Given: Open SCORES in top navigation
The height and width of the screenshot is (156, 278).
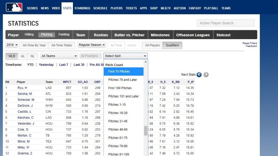Looking at the screenshot, I should pyautogui.click(x=32, y=8).
